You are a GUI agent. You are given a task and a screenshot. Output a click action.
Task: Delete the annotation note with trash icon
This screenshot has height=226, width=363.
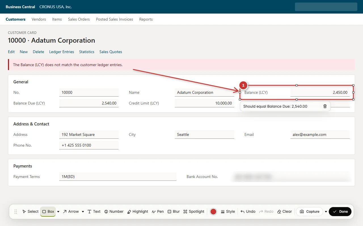pos(325,106)
